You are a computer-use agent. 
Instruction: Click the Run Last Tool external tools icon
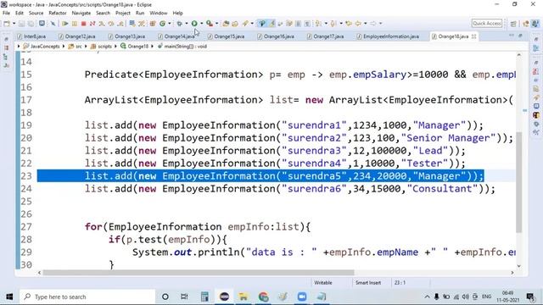tap(210, 24)
